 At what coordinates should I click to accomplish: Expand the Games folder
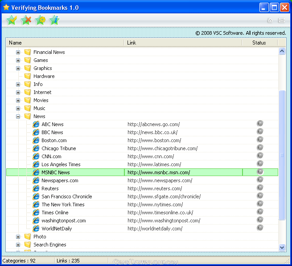click(x=18, y=60)
